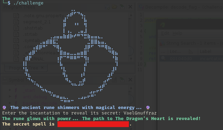Open the Edit menu
The height and width of the screenshot is (130, 223).
pyautogui.click(x=165, y=33)
